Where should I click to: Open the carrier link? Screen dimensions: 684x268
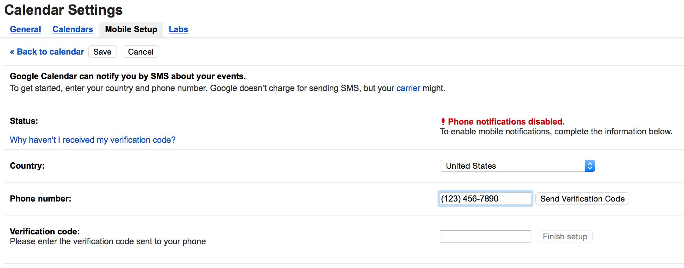408,88
